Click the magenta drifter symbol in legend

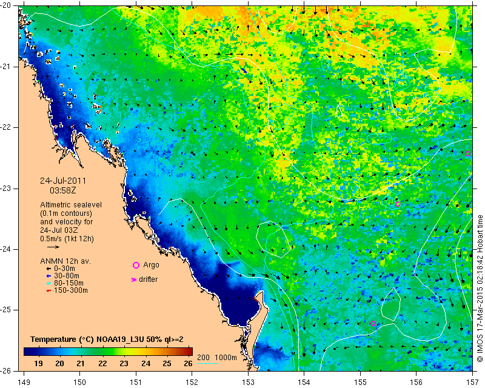click(x=134, y=279)
